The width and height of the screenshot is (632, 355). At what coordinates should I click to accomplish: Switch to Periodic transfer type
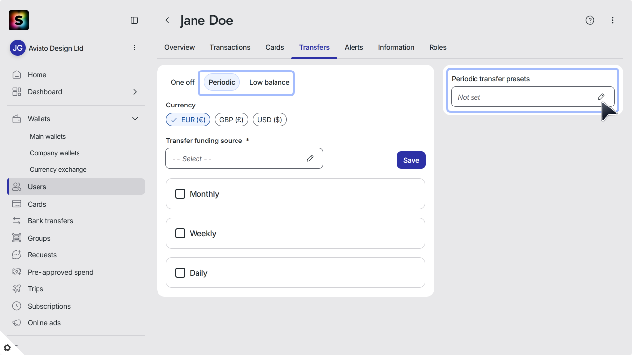pos(222,82)
